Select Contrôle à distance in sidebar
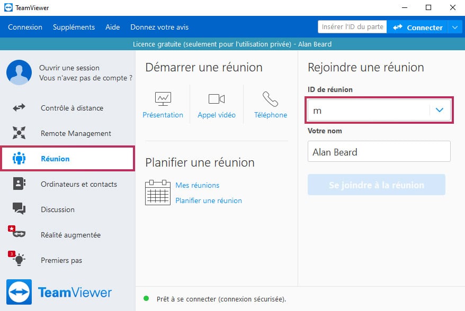This screenshot has height=311, width=465. pos(68,108)
